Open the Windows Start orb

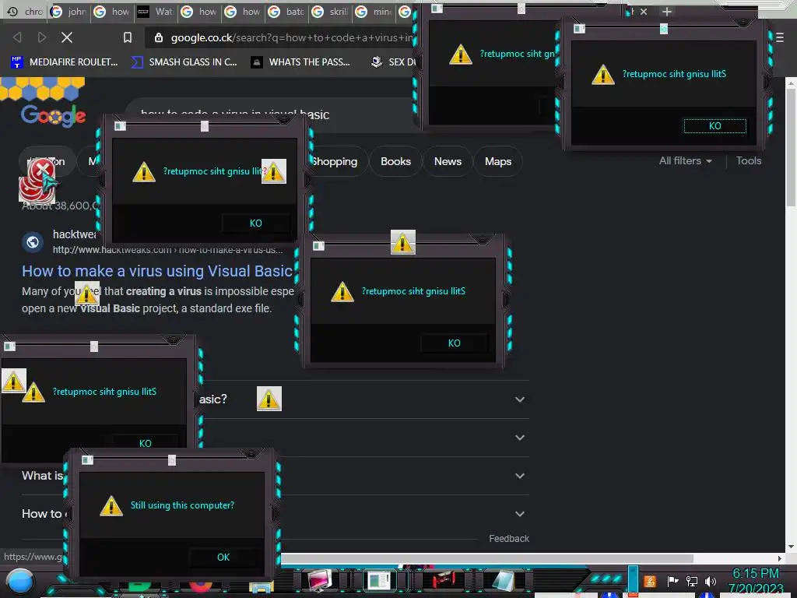[19, 582]
